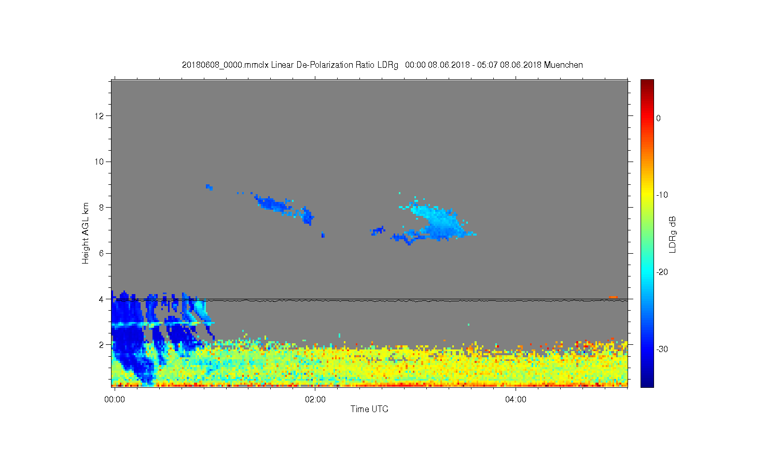Click the height tick label 6
Viewport: 778px width, 466px height.
pos(102,253)
